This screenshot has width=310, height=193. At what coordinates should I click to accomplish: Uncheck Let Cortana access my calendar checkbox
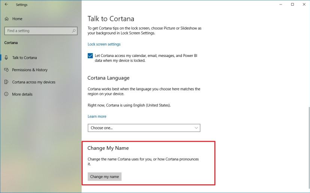[x=90, y=56]
